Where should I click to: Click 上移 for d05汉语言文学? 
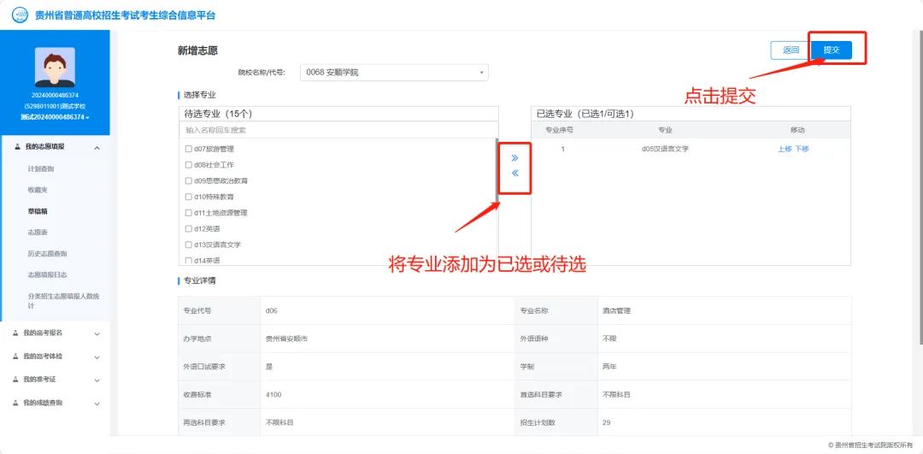(784, 149)
